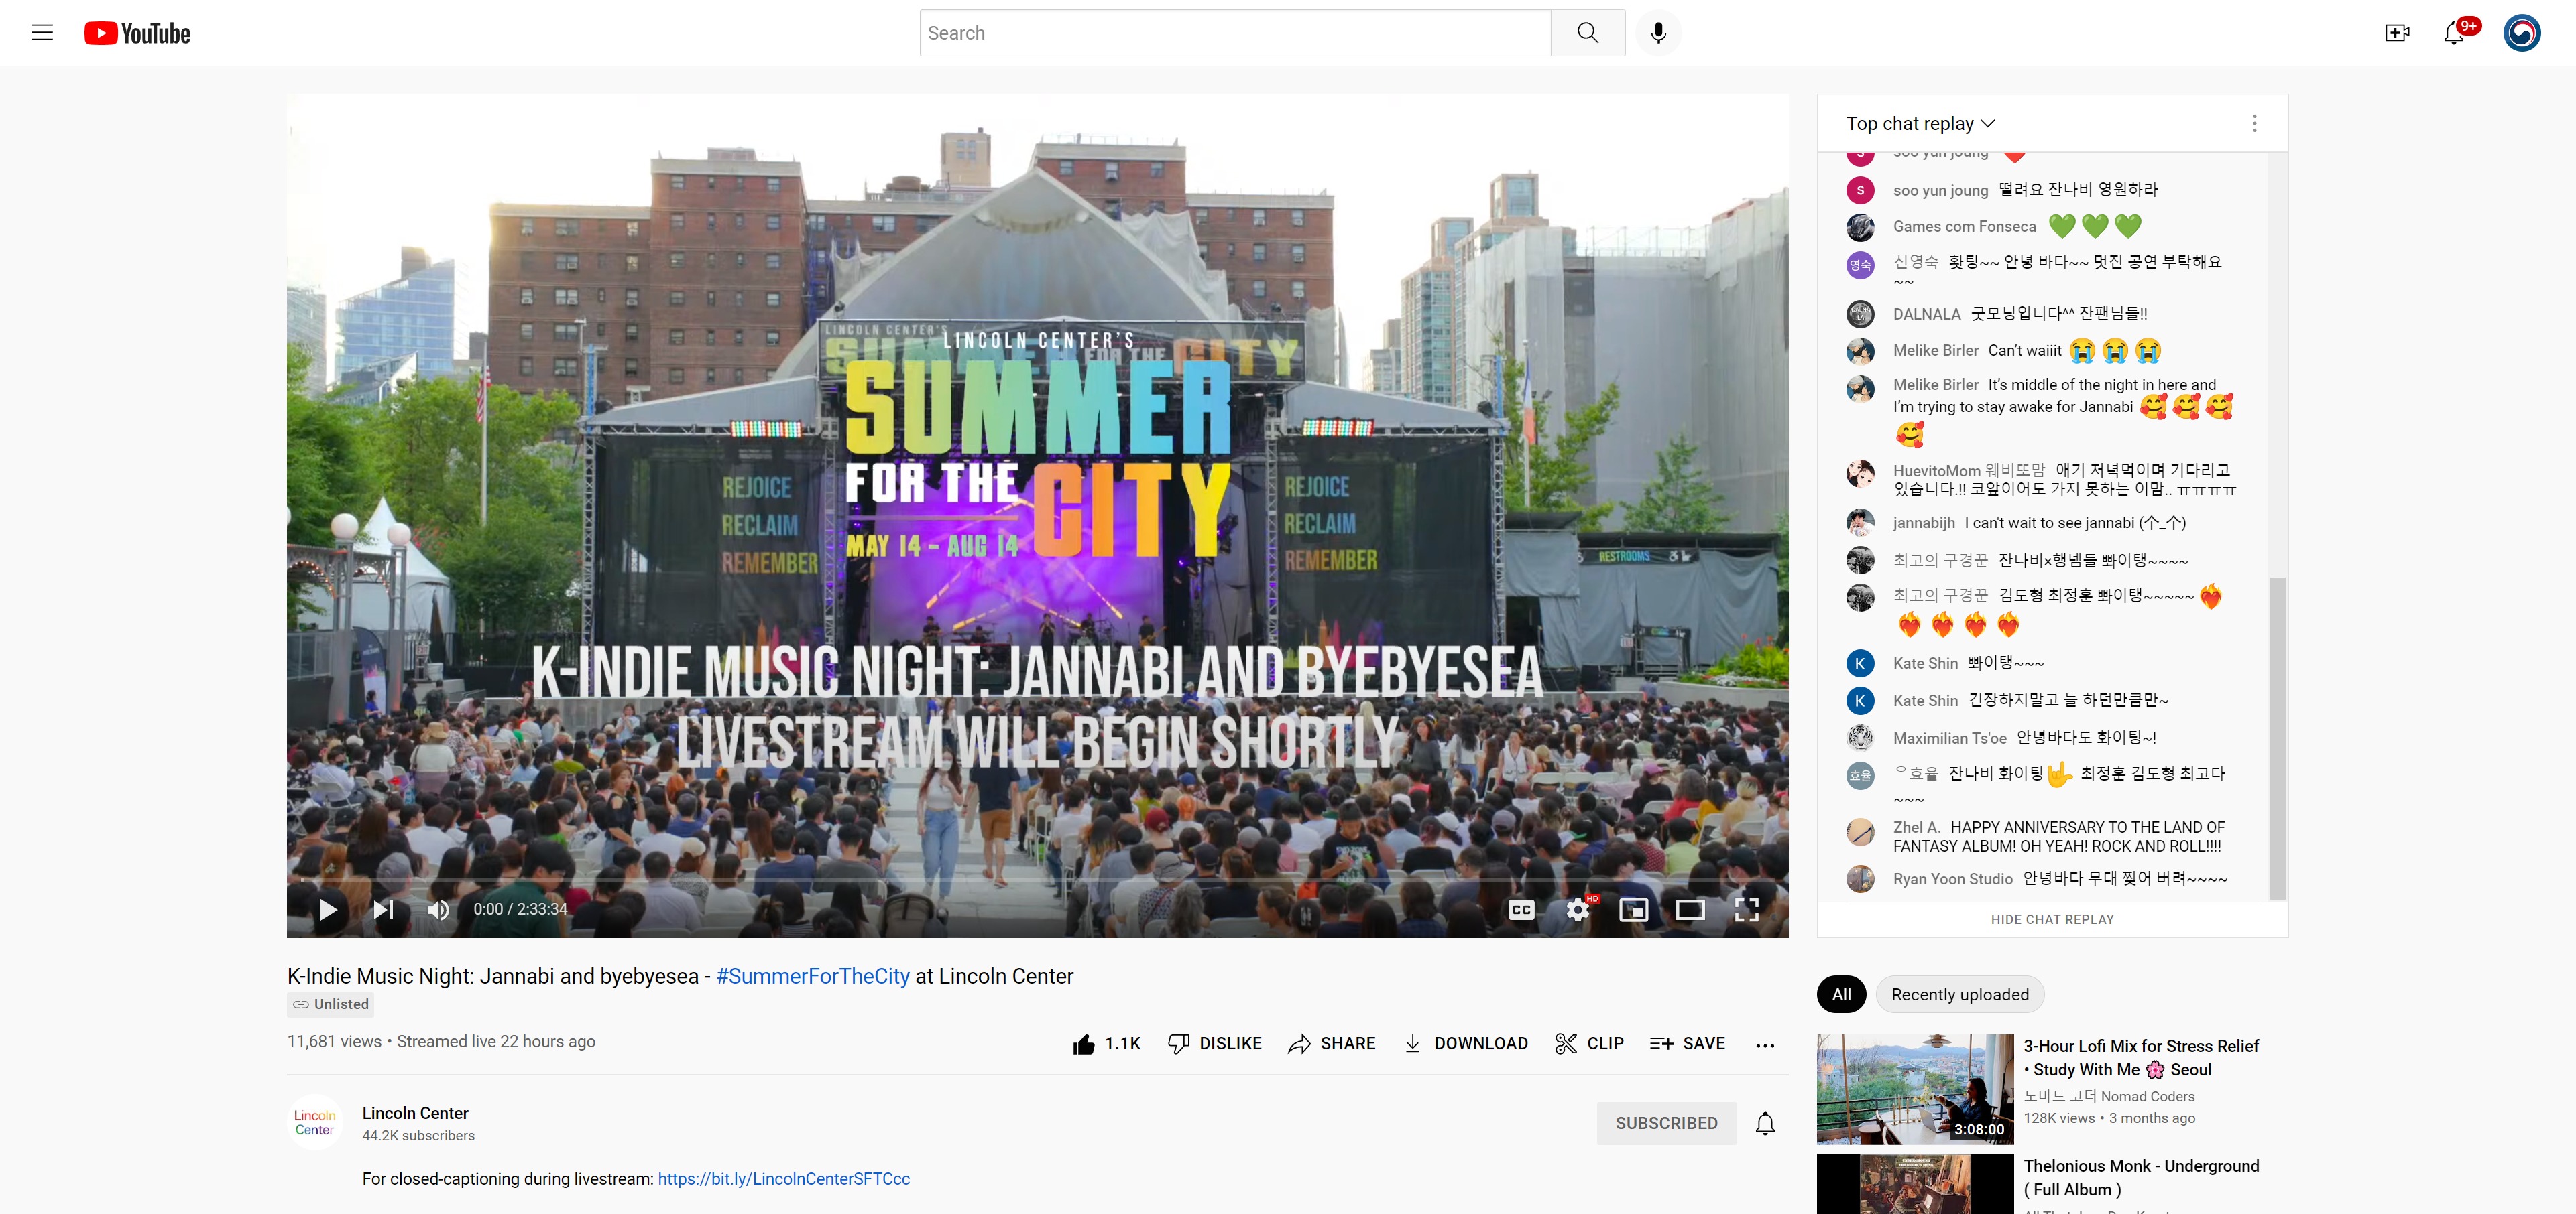Expand the Top chat replay dropdown

pyautogui.click(x=1921, y=124)
